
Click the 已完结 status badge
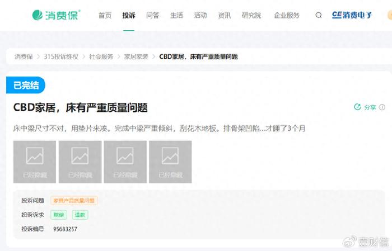pyautogui.click(x=26, y=85)
